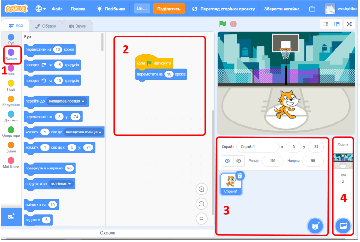Click the add sprite cat button
Screen dimensions: 360x242
[315, 225]
